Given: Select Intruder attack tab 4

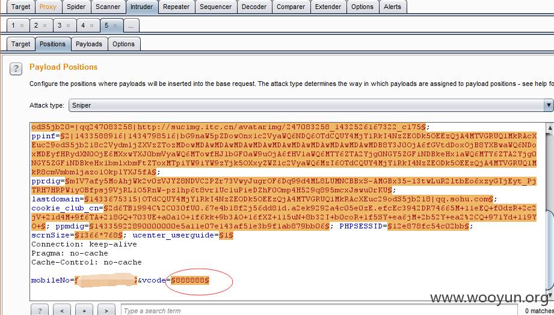Looking at the screenshot, I should click(83, 25).
